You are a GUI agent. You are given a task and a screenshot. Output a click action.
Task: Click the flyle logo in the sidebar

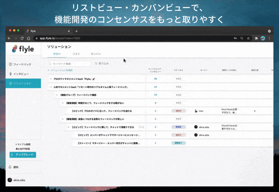point(23,49)
